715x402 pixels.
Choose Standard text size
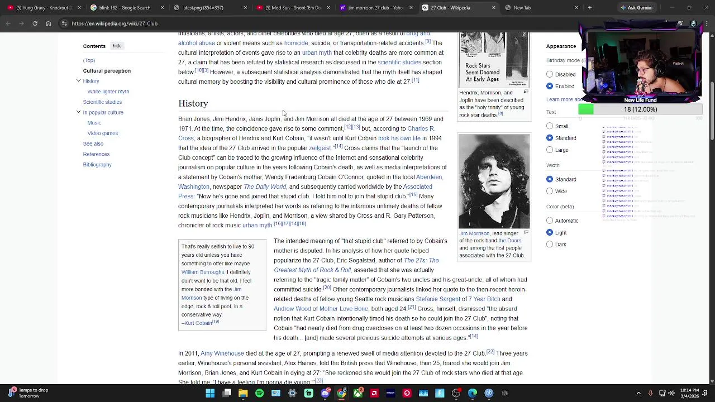[x=550, y=138]
